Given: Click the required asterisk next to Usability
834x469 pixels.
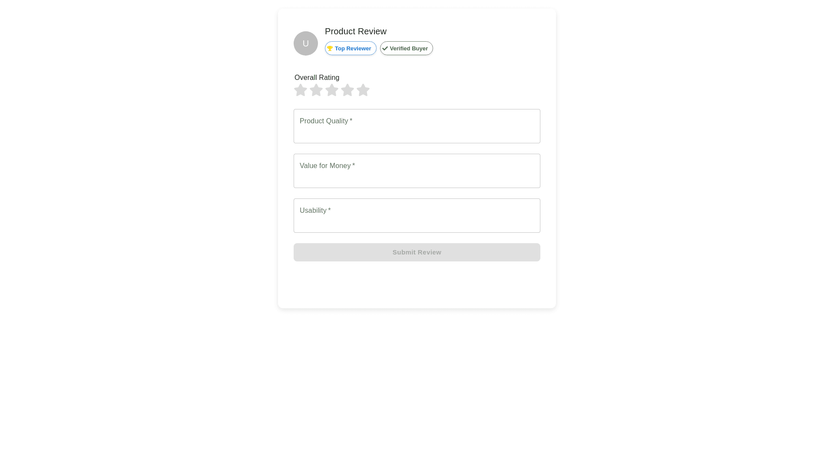Looking at the screenshot, I should (329, 210).
